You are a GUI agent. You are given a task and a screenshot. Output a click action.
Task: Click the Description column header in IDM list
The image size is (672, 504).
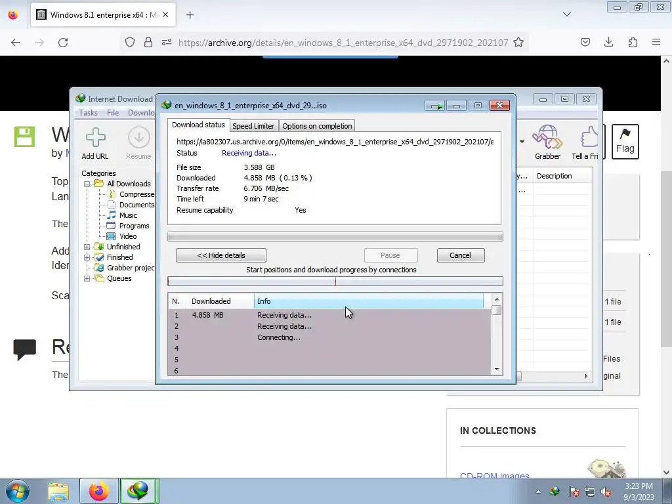pos(563,176)
